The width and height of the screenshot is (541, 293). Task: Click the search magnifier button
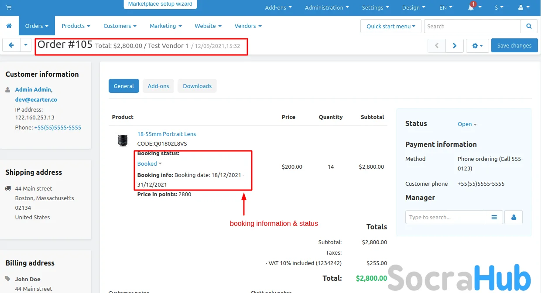(529, 26)
